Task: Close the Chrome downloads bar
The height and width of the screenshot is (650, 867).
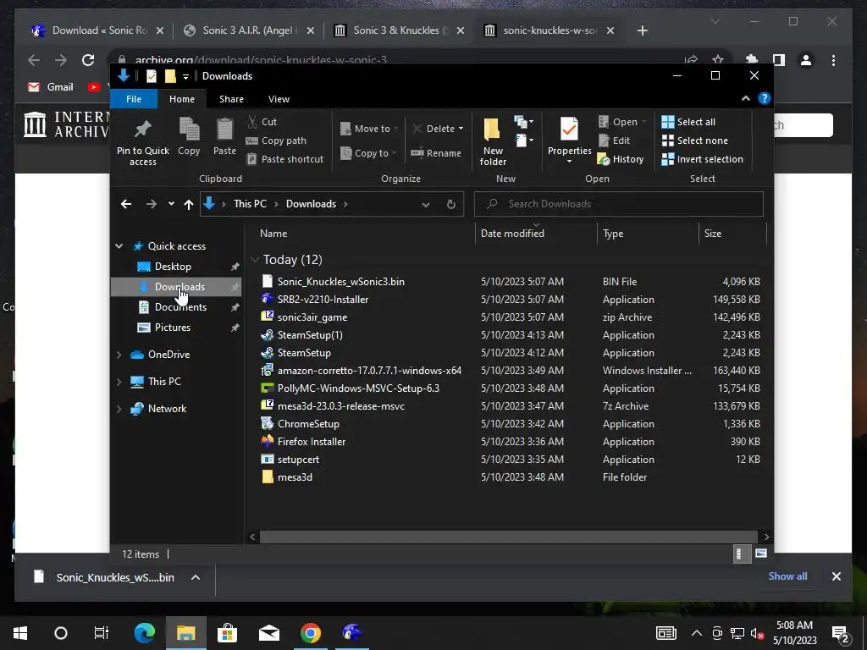Action: coord(836,576)
